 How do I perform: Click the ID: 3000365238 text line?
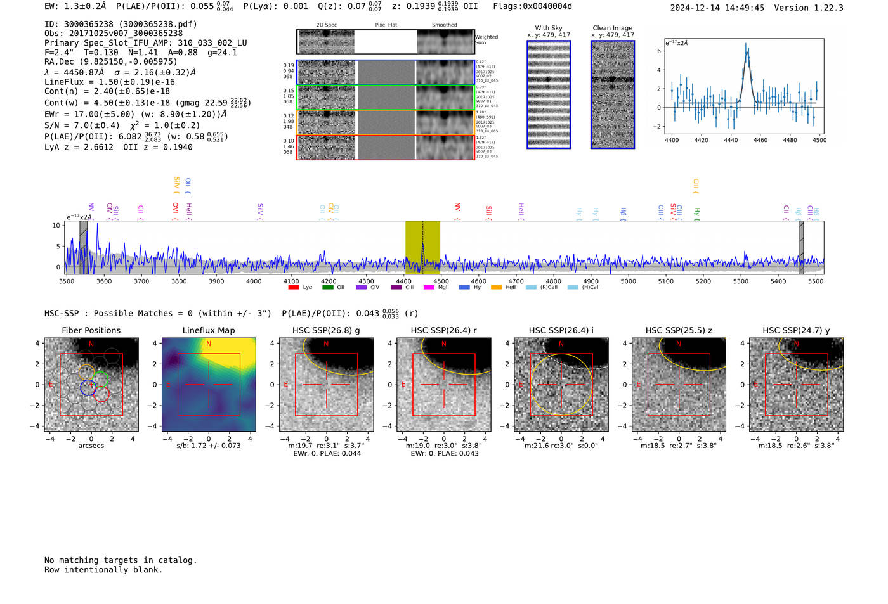pyautogui.click(x=121, y=24)
